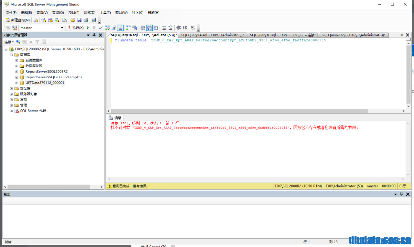Switch to the SQLQuery7.sql tab
The width and height of the screenshot is (414, 247).
point(353,35)
